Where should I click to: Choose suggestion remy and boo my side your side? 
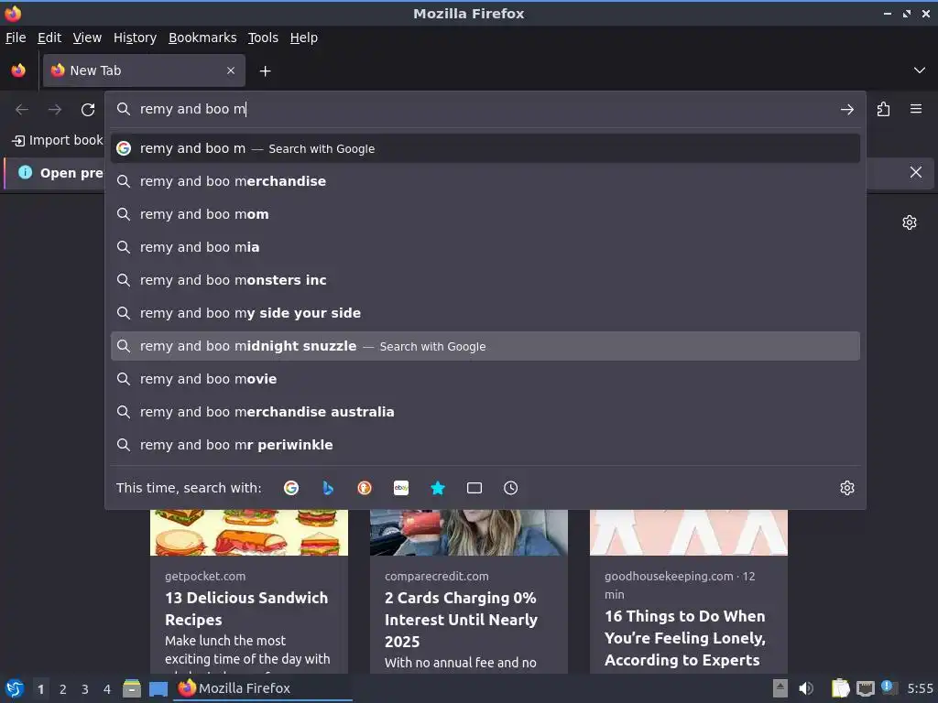[485, 313]
